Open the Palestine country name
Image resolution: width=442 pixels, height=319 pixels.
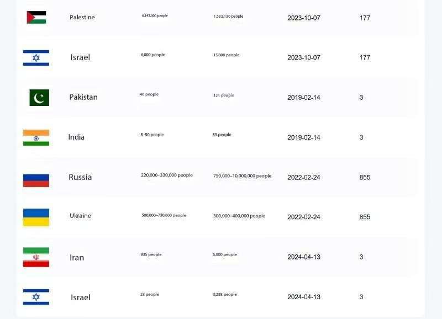82,17
